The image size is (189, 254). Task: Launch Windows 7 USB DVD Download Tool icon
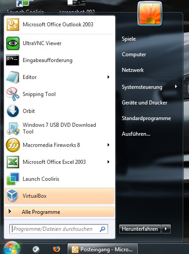13,128
